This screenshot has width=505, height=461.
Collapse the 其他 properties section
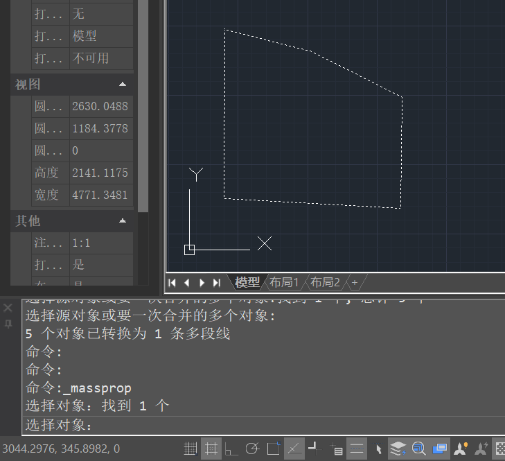(123, 220)
